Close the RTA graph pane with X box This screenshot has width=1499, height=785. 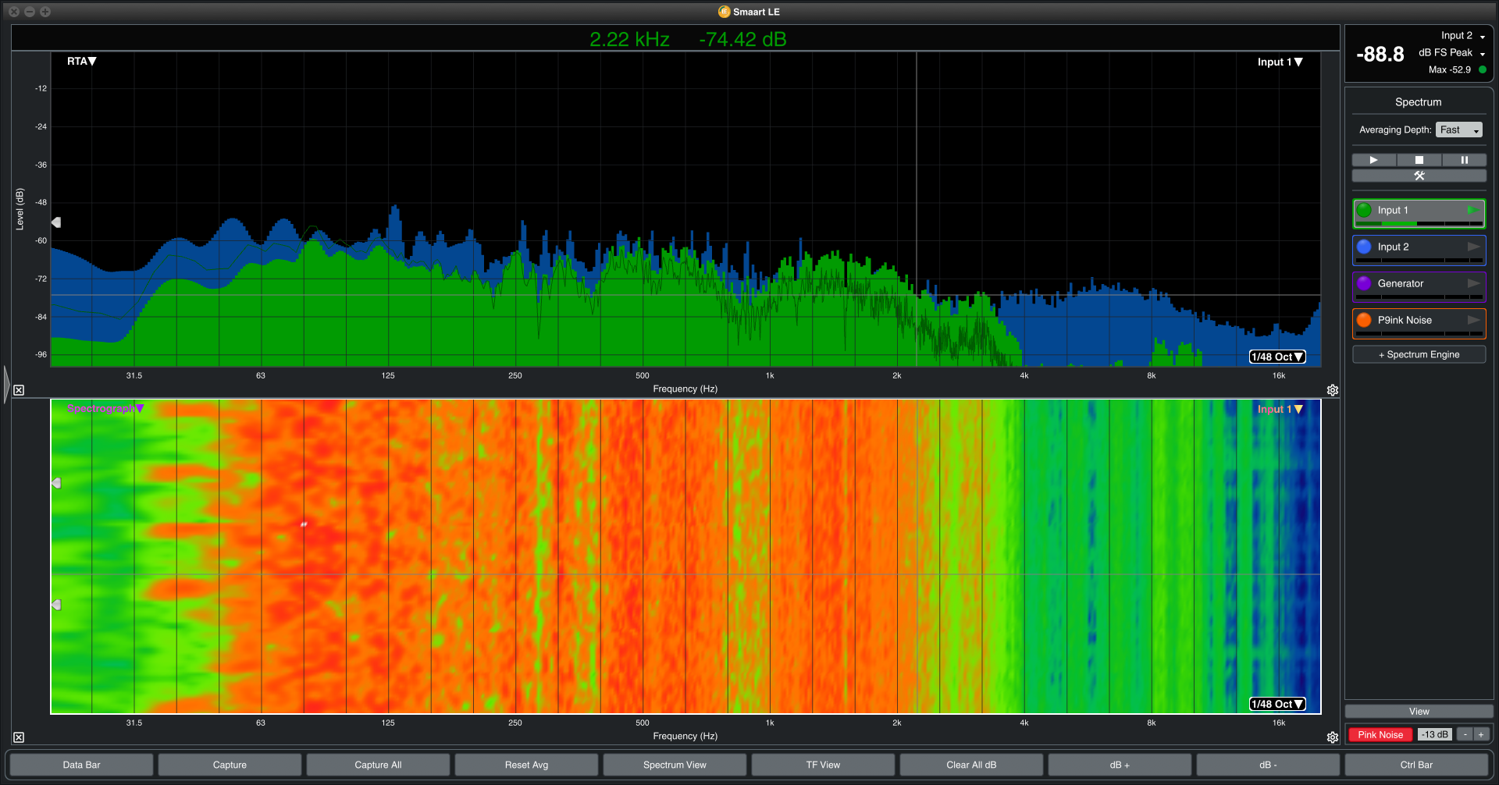click(x=19, y=390)
